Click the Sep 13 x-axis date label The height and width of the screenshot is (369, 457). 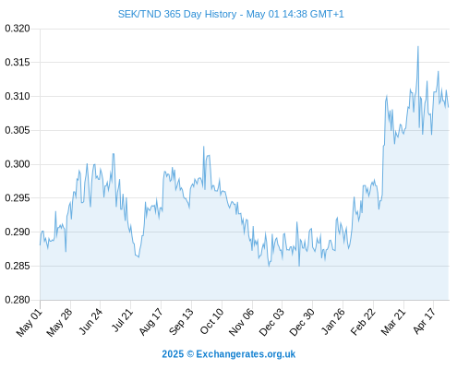point(181,322)
